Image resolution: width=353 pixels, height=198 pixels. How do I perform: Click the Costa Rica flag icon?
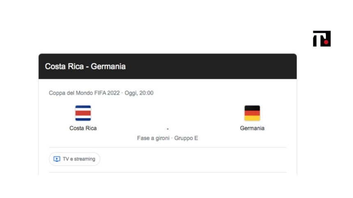point(83,113)
